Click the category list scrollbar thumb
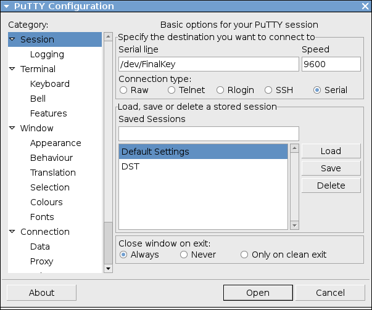This screenshot has width=372, height=310. click(x=108, y=243)
